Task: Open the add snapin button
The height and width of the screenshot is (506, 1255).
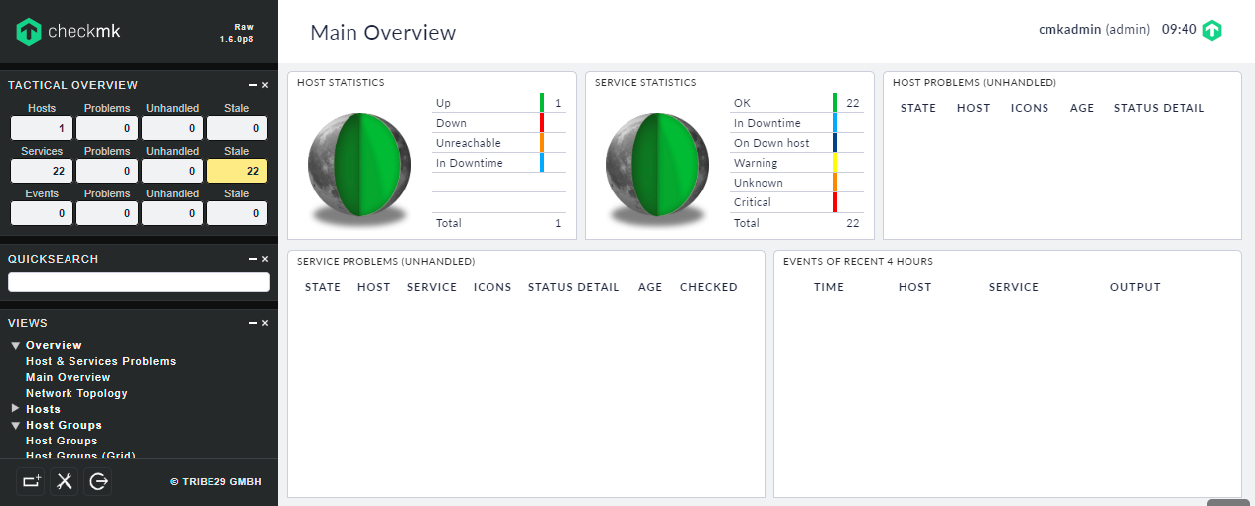Action: (31, 481)
